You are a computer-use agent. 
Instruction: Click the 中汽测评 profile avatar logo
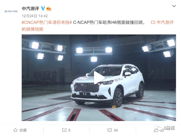[11, 11]
